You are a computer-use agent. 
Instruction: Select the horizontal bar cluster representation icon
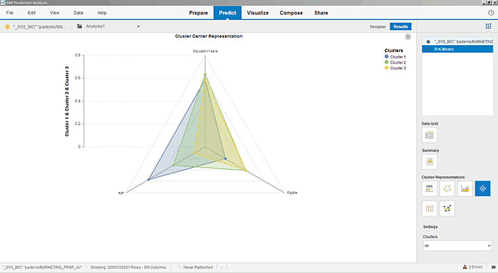pyautogui.click(x=430, y=189)
